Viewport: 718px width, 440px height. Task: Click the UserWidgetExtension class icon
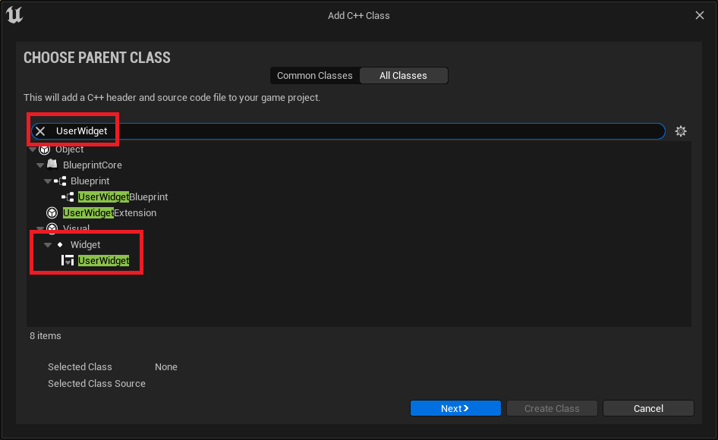(x=52, y=213)
